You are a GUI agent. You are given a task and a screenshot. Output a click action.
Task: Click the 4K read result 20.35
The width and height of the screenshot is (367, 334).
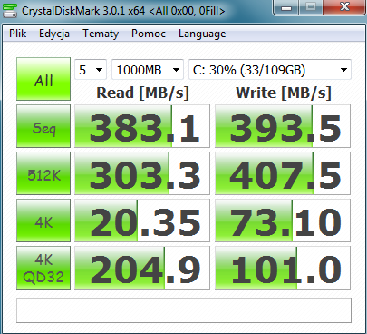coord(142,221)
